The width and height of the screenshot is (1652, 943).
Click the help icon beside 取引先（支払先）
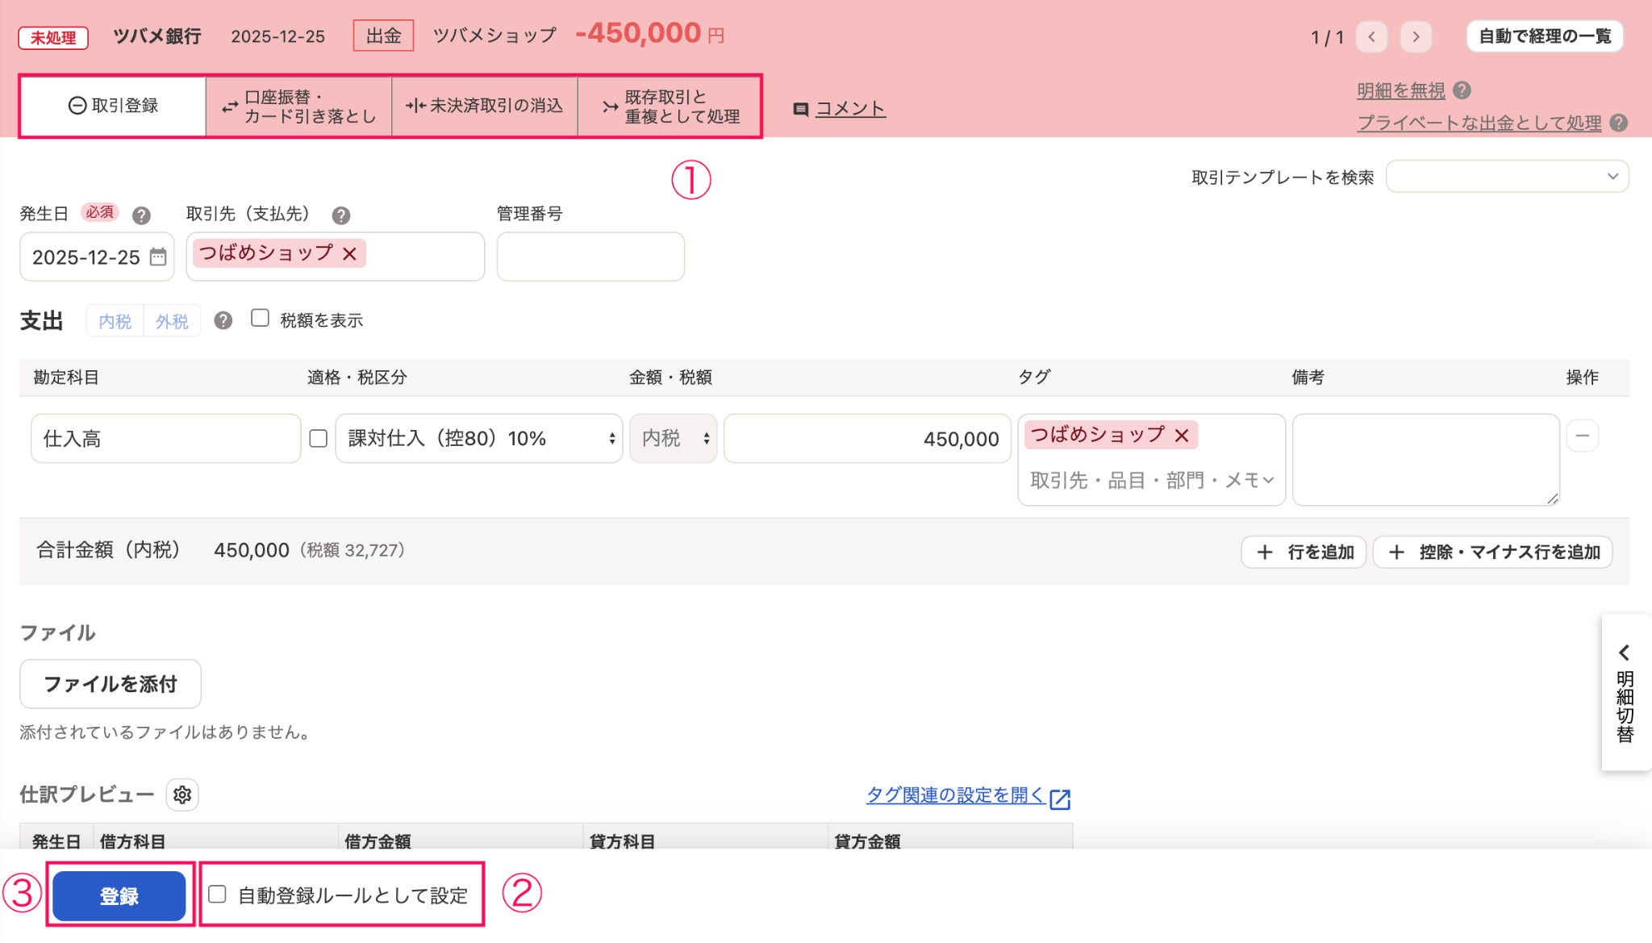tap(341, 215)
